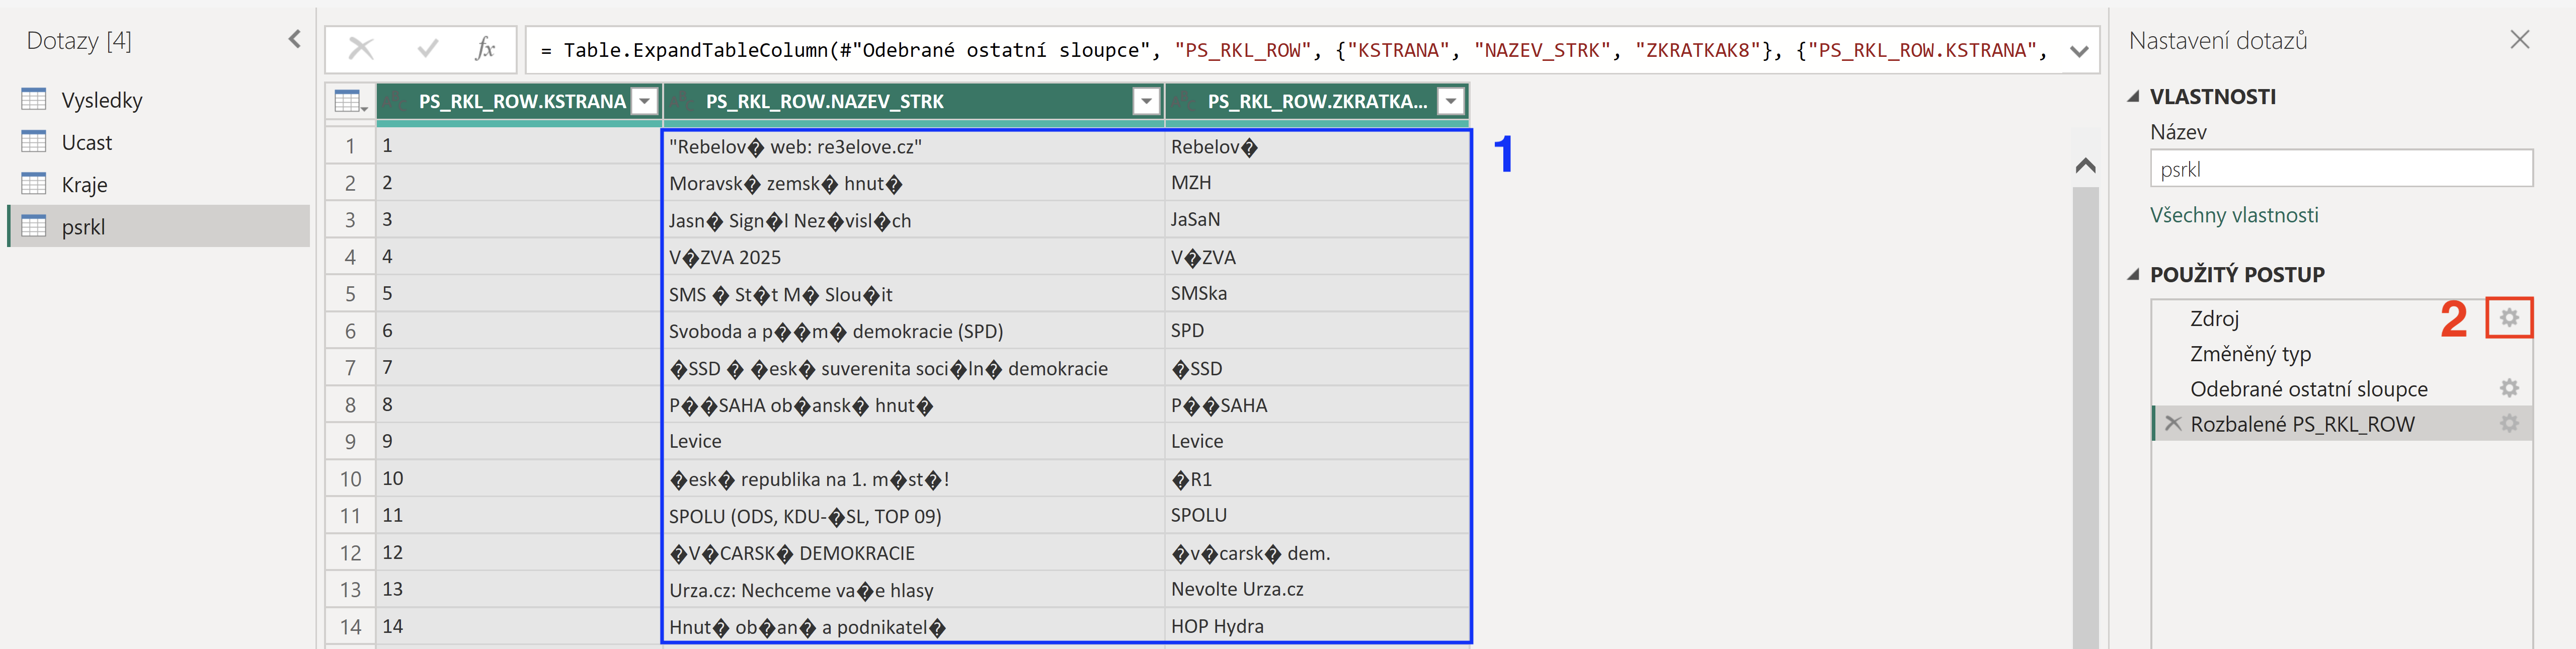Open the gear settings for the Zdroj step
Screen dimensions: 2576x649
pos(2509,318)
